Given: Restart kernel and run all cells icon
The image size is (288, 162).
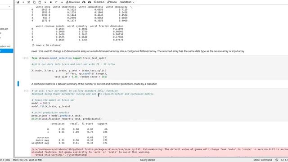Looking at the screenshot, I should coord(62,2).
